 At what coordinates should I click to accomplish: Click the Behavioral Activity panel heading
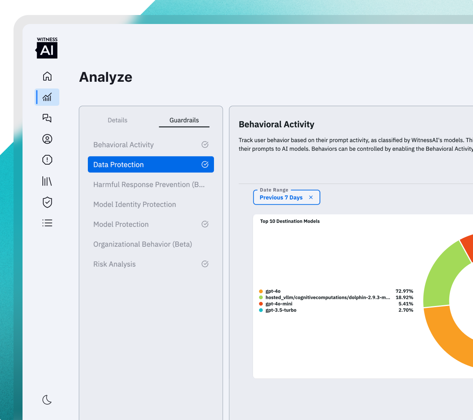(x=277, y=124)
